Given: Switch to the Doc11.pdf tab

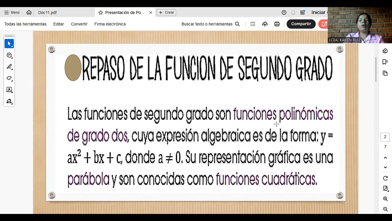Looking at the screenshot, I should pos(47,13).
